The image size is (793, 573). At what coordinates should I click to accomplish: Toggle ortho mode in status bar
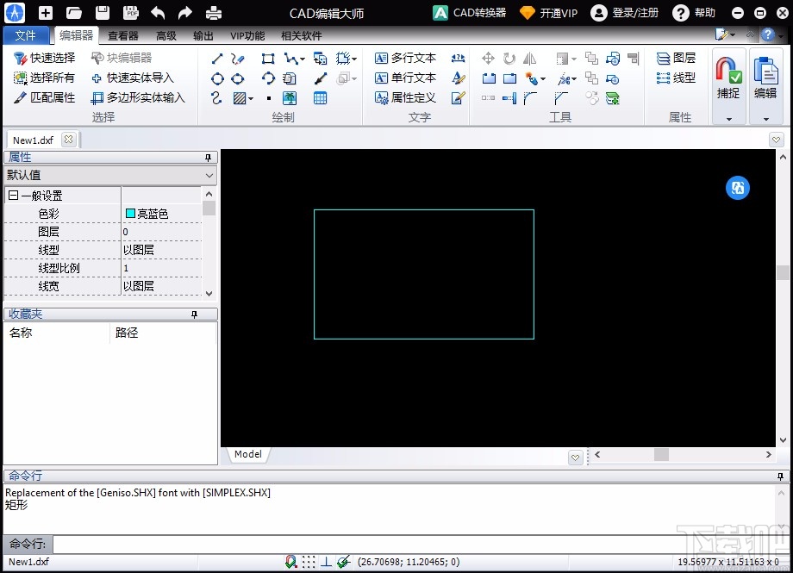pyautogui.click(x=327, y=562)
